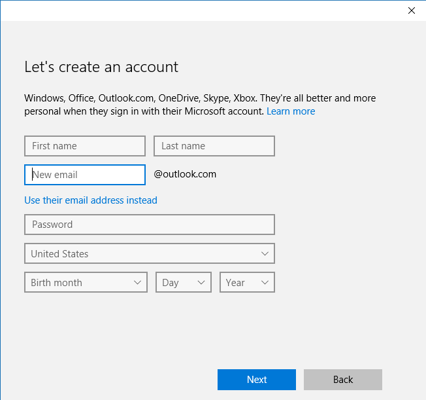The height and width of the screenshot is (400, 426).
Task: Select the Password input box
Action: click(x=150, y=225)
